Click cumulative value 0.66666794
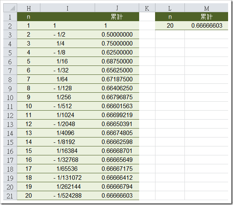The height and width of the screenshot is (205, 233). (117, 187)
